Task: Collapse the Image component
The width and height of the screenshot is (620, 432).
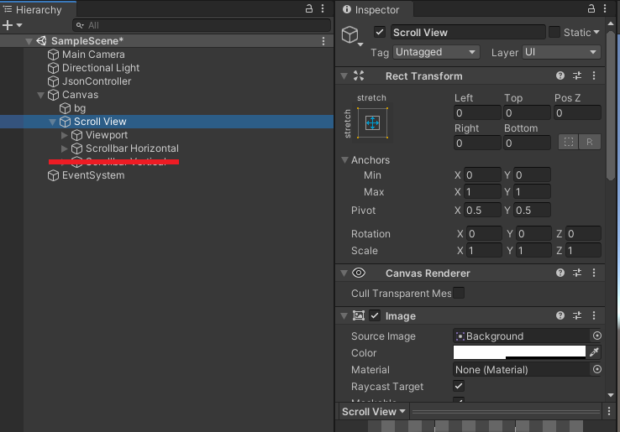Action: [344, 316]
